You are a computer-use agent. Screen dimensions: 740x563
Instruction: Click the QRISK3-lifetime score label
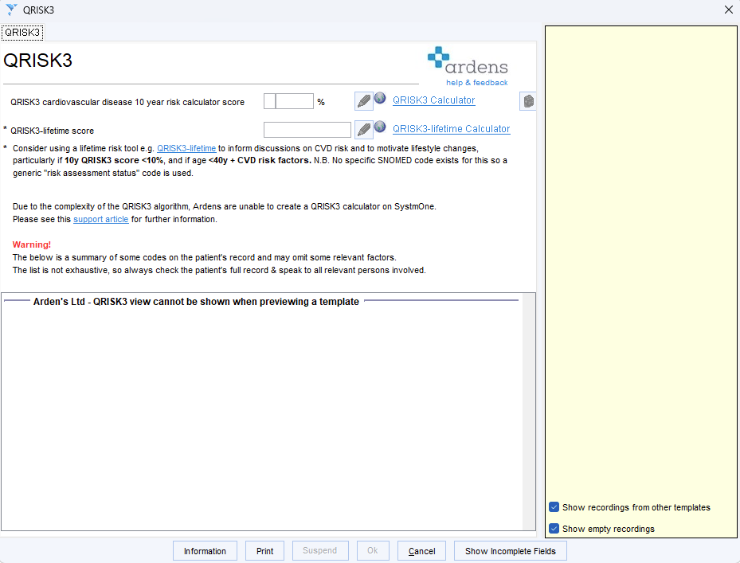[x=52, y=131]
